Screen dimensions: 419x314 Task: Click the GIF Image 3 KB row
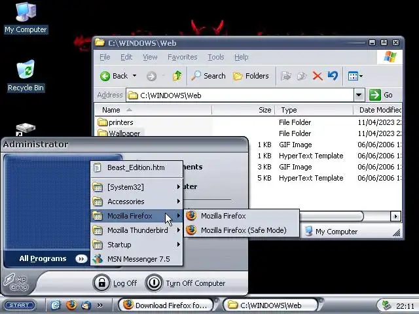point(325,167)
